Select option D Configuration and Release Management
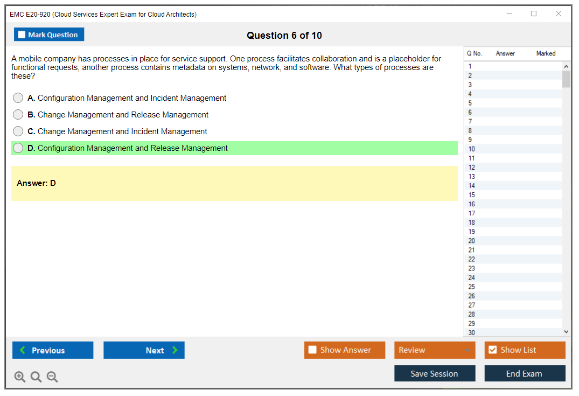The width and height of the screenshot is (579, 396). click(18, 148)
